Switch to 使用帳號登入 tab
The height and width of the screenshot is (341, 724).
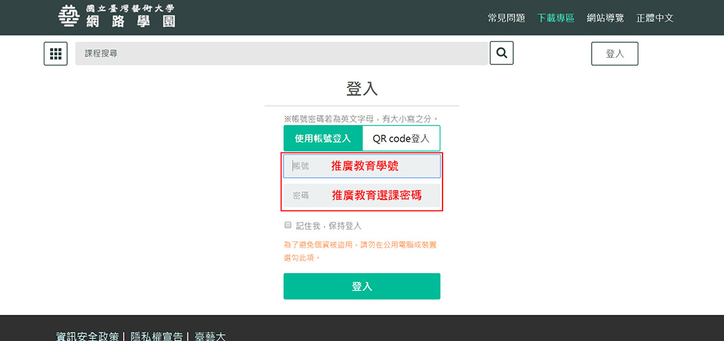(322, 138)
